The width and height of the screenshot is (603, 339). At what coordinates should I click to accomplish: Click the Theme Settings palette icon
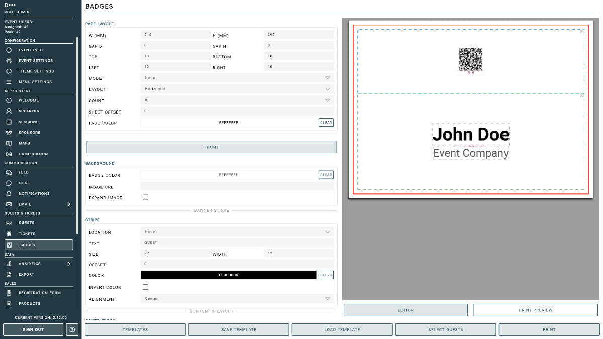coord(9,71)
